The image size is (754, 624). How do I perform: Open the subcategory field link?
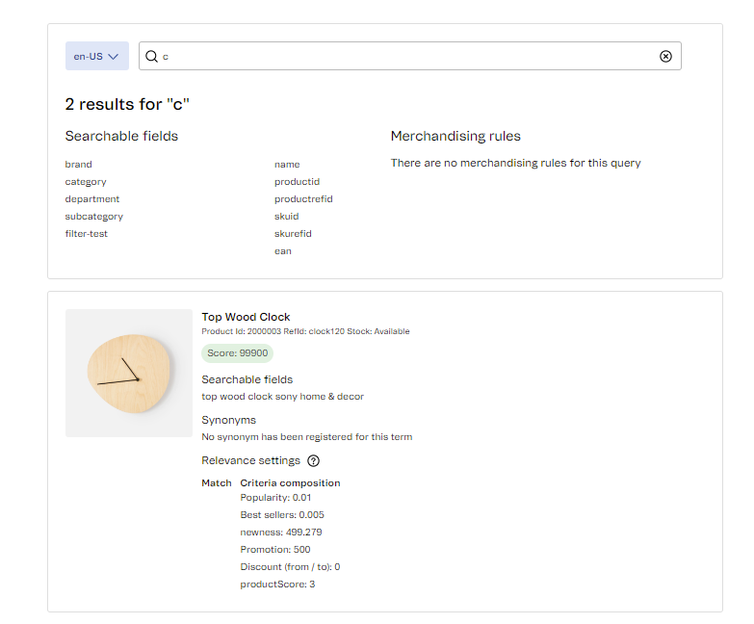tap(94, 217)
